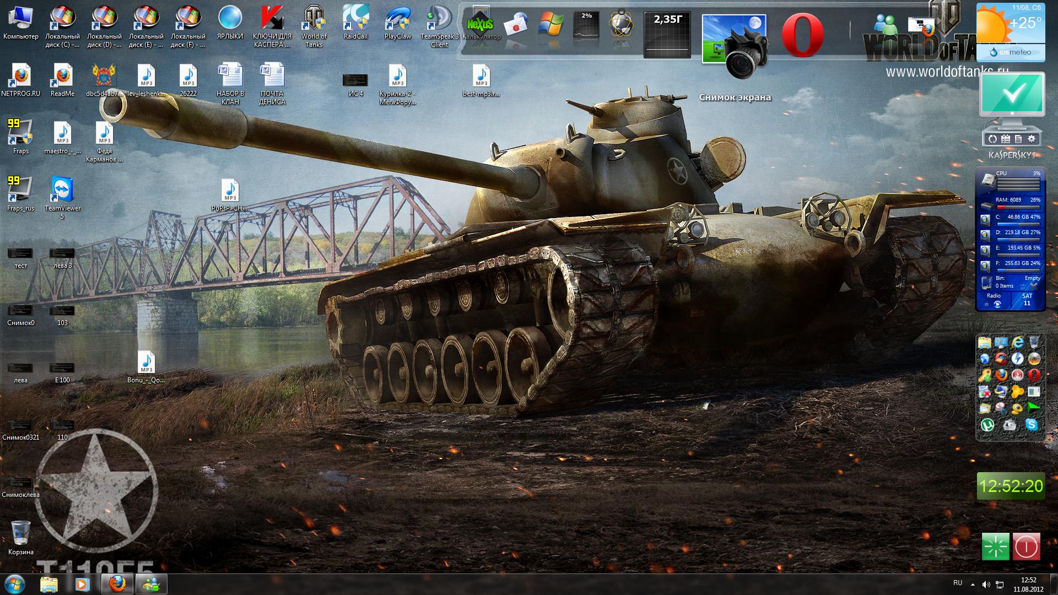Launch Opera from the launcher gadget
Image resolution: width=1058 pixels, height=595 pixels.
pyautogui.click(x=1034, y=375)
